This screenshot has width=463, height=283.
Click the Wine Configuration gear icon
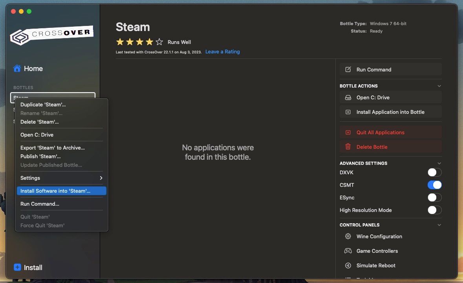click(x=348, y=236)
